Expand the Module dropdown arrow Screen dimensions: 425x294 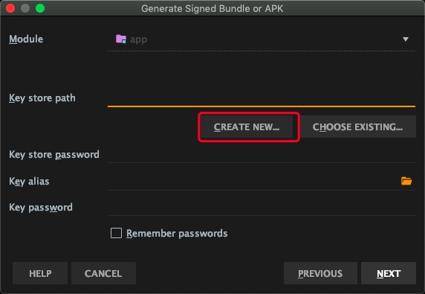pos(406,39)
